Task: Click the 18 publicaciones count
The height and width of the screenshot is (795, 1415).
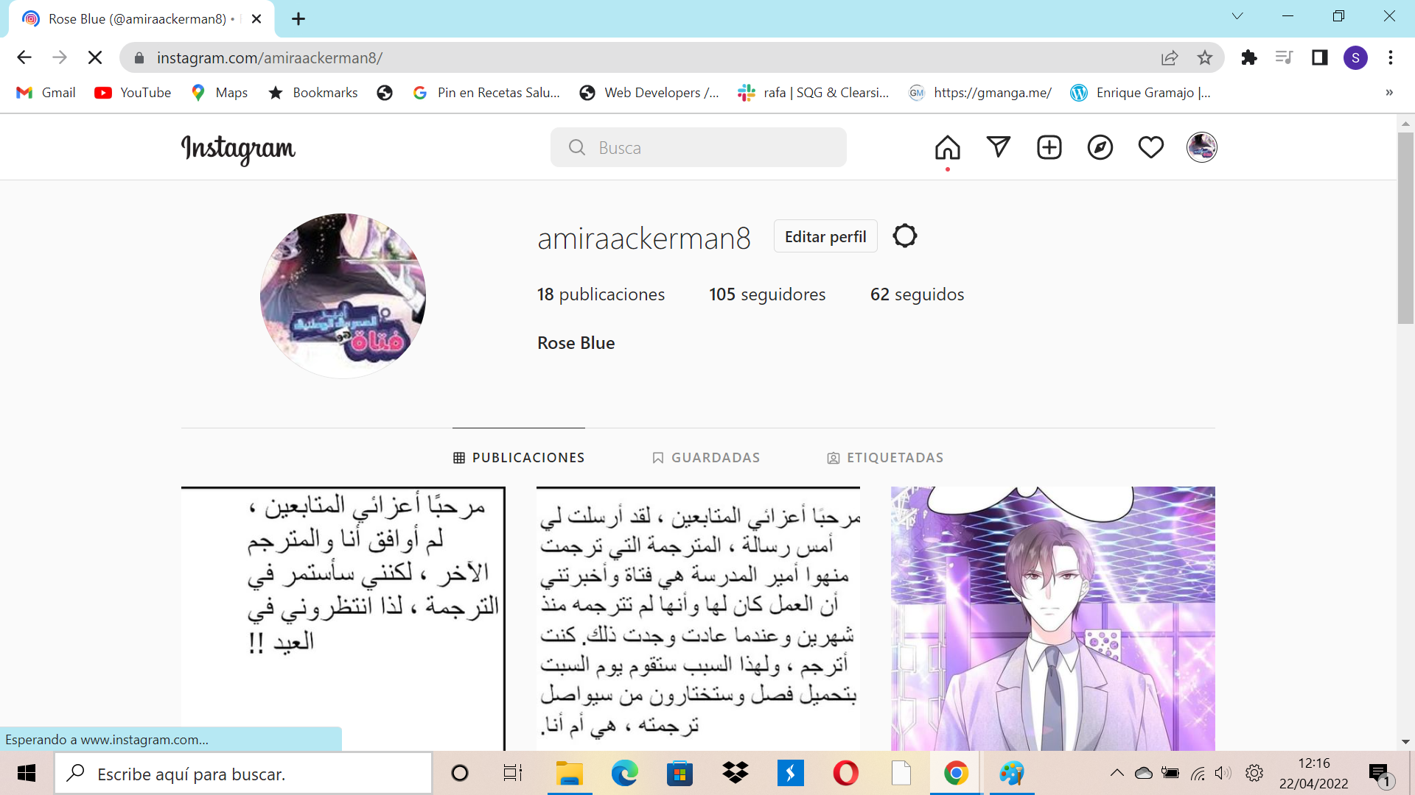Action: pyautogui.click(x=601, y=294)
